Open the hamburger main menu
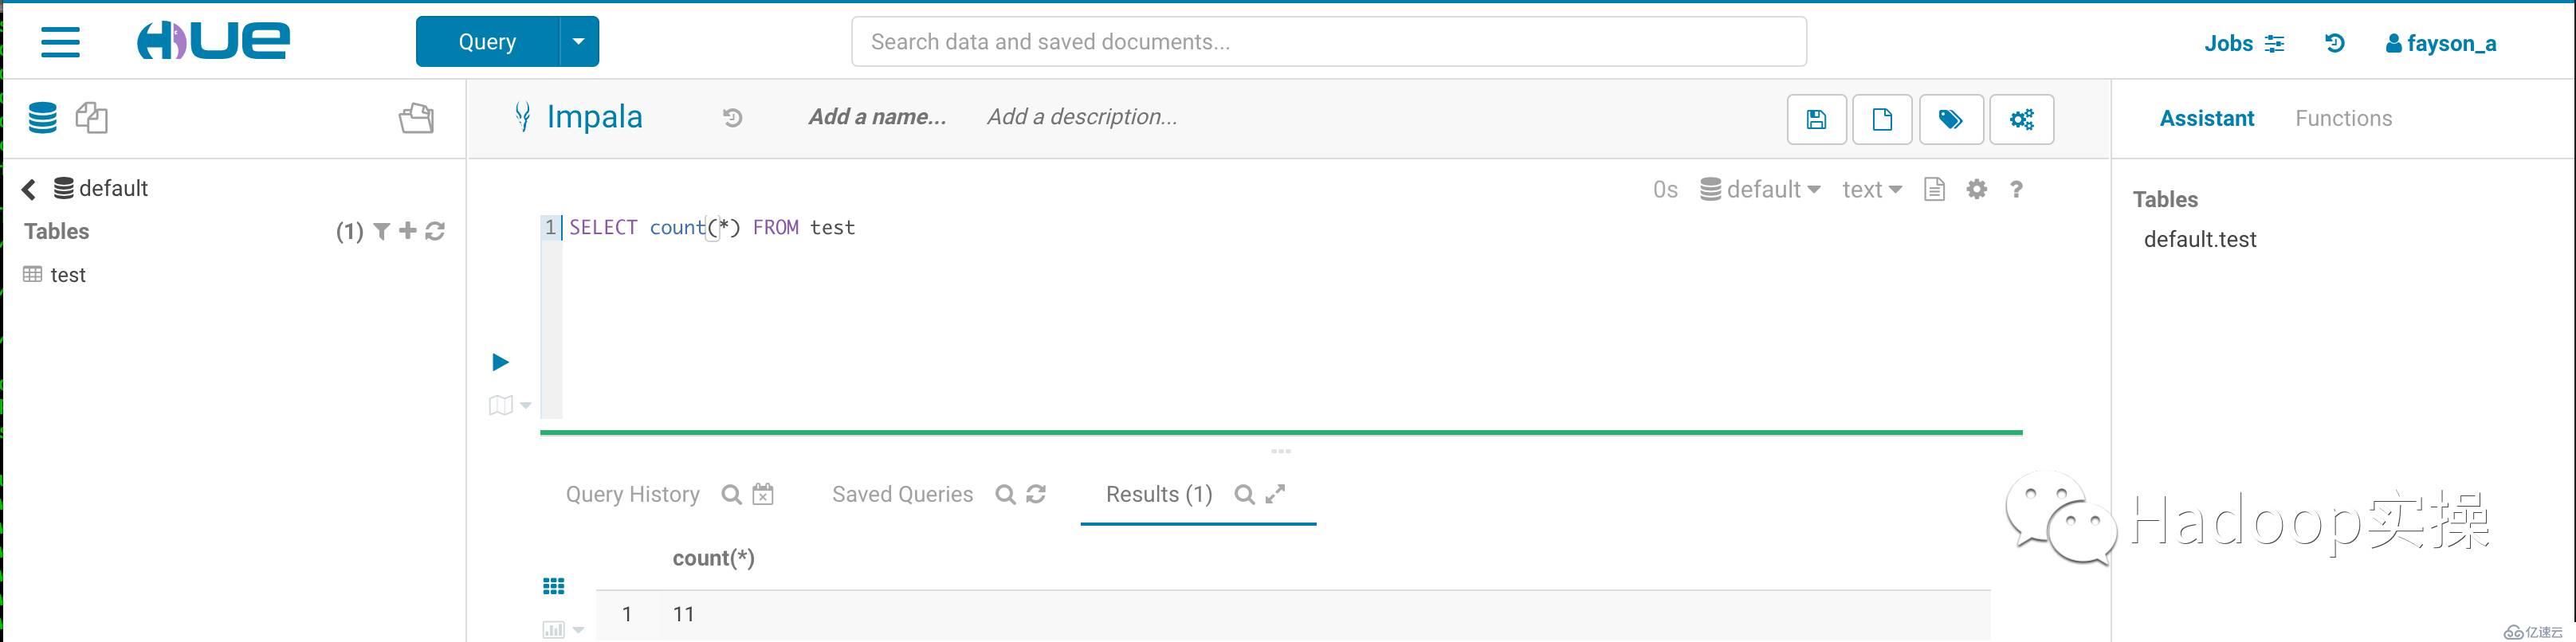 tap(60, 42)
